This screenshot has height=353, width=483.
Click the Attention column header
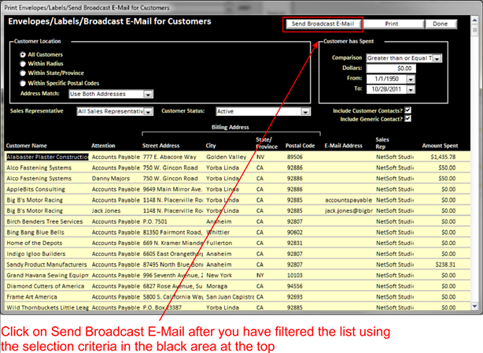(103, 146)
